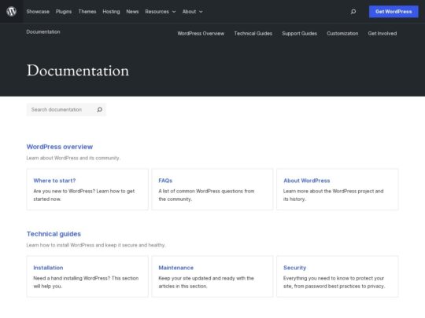Open the site search magnifier icon

(x=353, y=11)
